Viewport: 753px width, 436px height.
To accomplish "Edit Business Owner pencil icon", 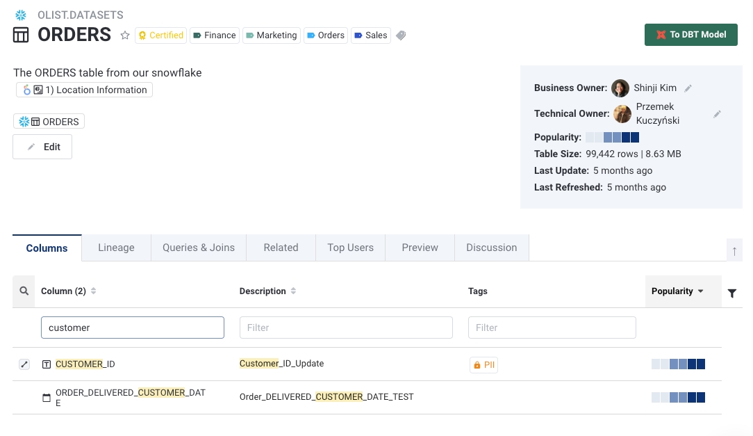I will [x=688, y=88].
